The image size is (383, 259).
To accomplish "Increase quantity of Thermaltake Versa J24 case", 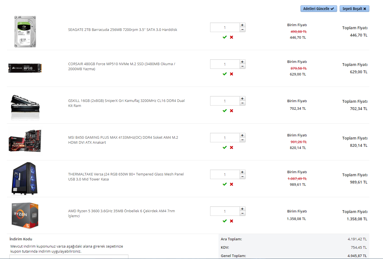I will (242, 172).
